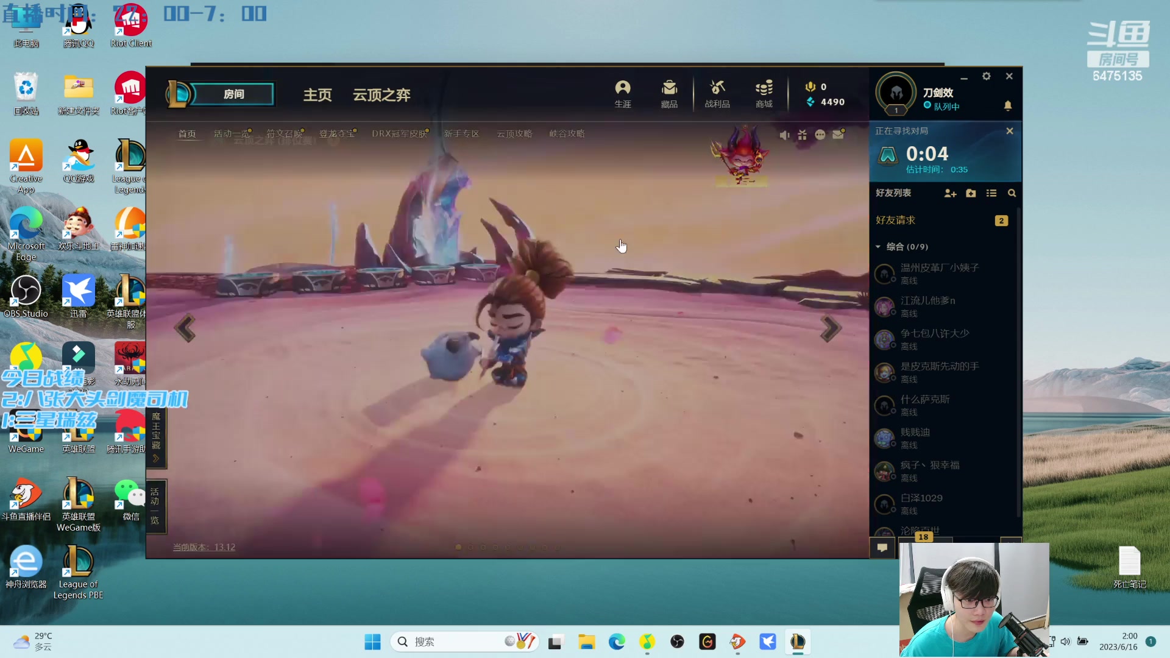Show next banner with right arrow
The height and width of the screenshot is (658, 1170).
(x=830, y=328)
